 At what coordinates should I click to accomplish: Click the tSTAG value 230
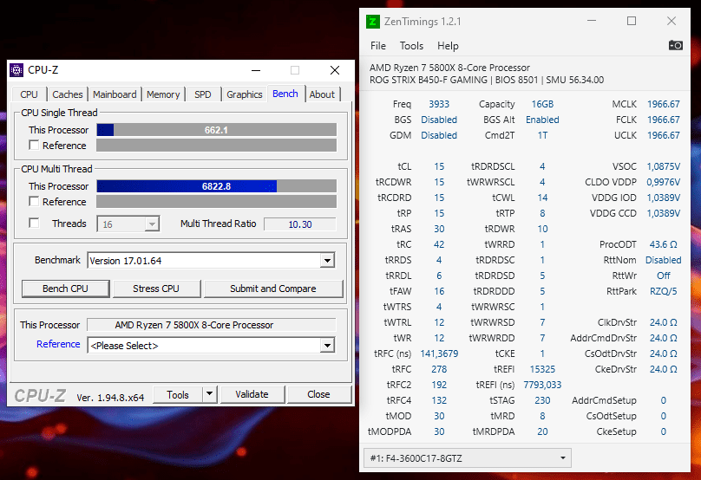coord(542,400)
